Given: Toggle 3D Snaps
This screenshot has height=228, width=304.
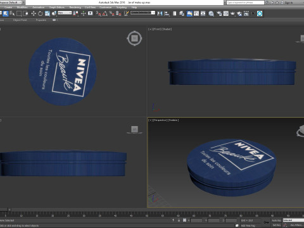Looking at the screenshot, I should coord(98,13).
